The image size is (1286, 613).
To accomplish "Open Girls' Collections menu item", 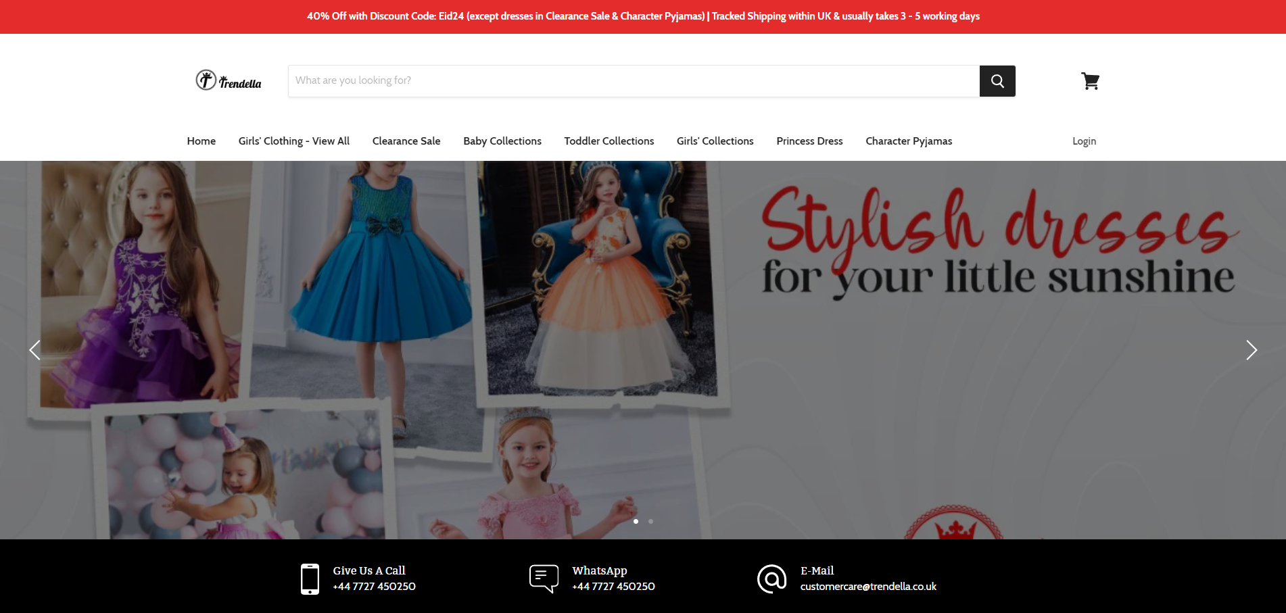I will click(715, 141).
